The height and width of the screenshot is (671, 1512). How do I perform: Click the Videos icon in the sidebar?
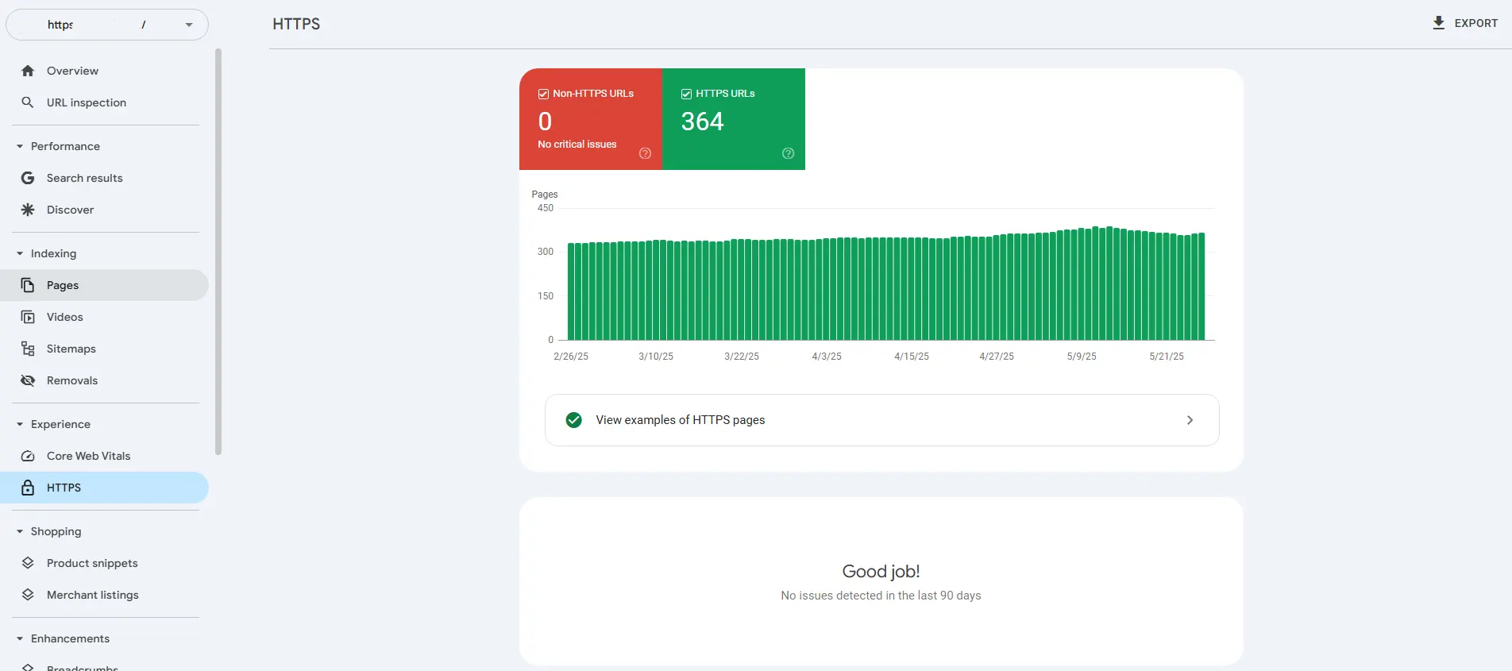click(28, 317)
